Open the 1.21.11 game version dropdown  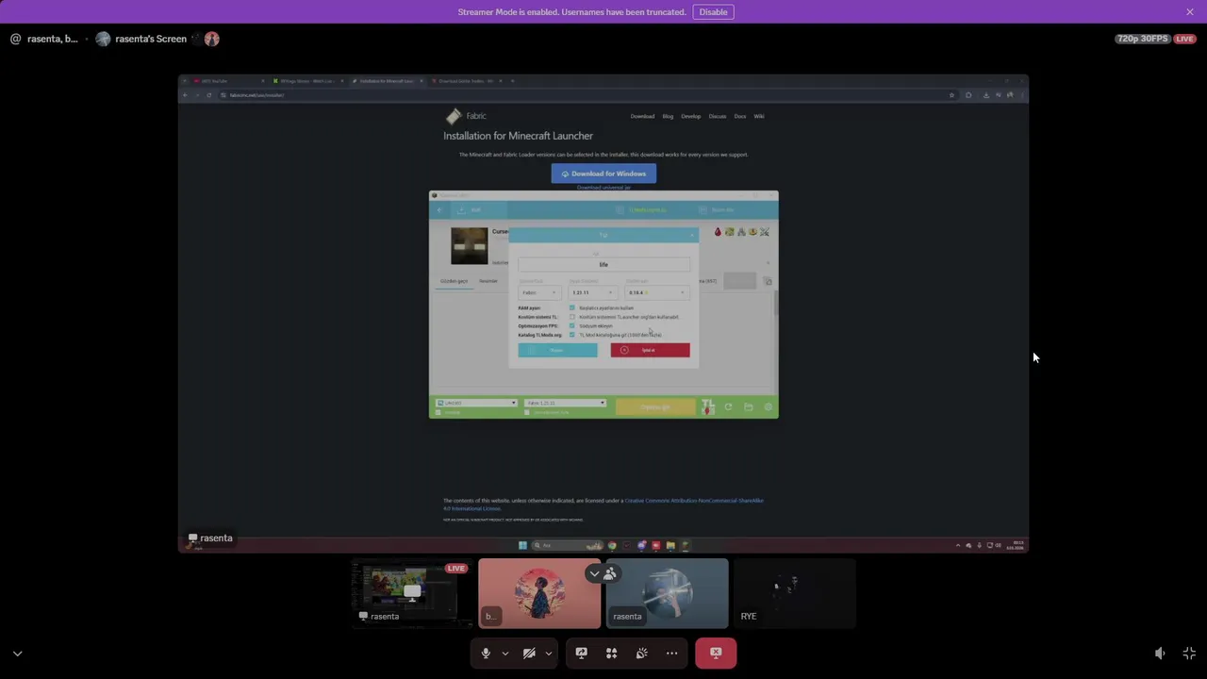click(x=592, y=292)
